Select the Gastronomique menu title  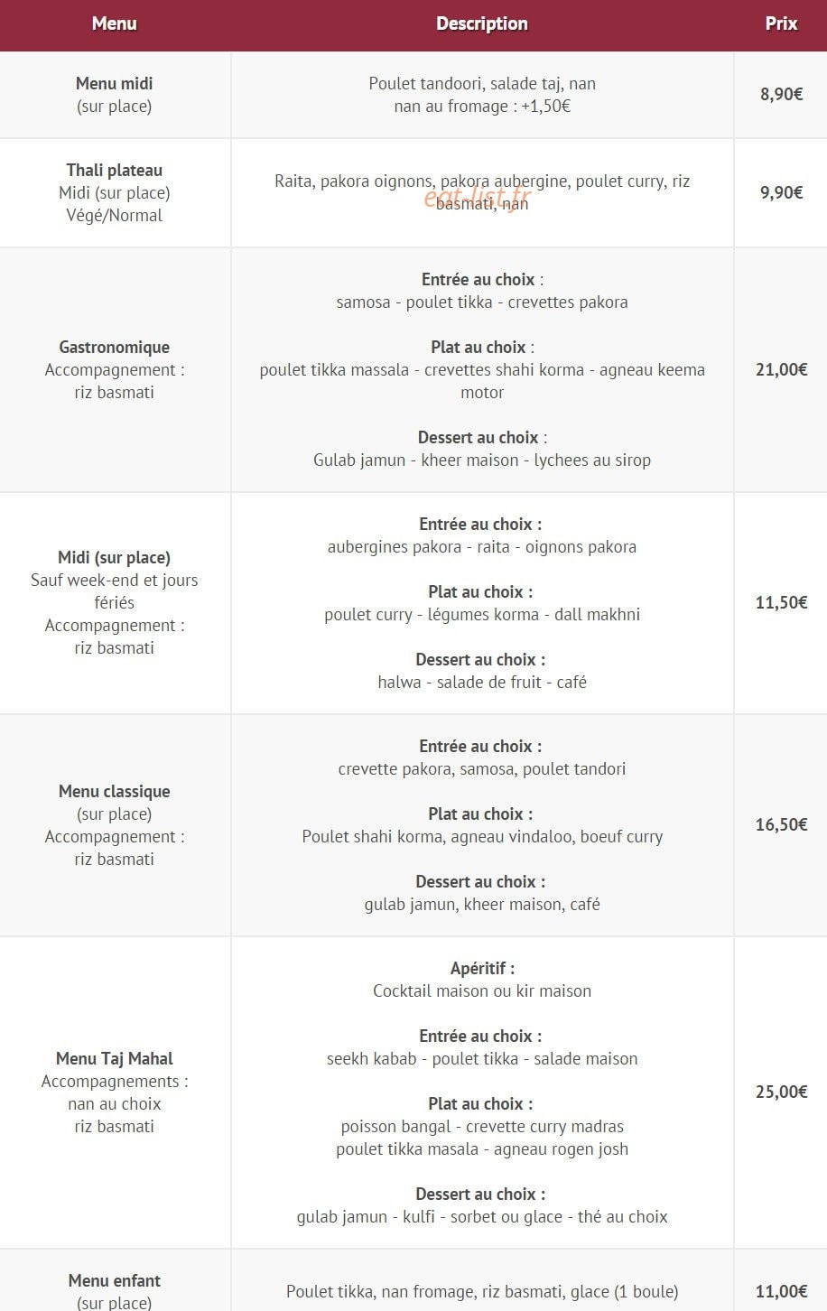(115, 347)
